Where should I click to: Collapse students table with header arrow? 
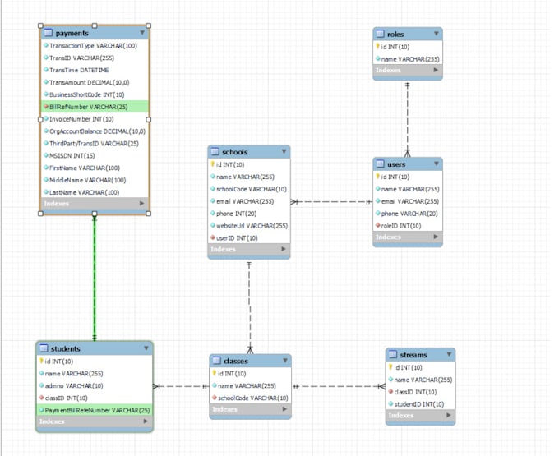coord(146,348)
